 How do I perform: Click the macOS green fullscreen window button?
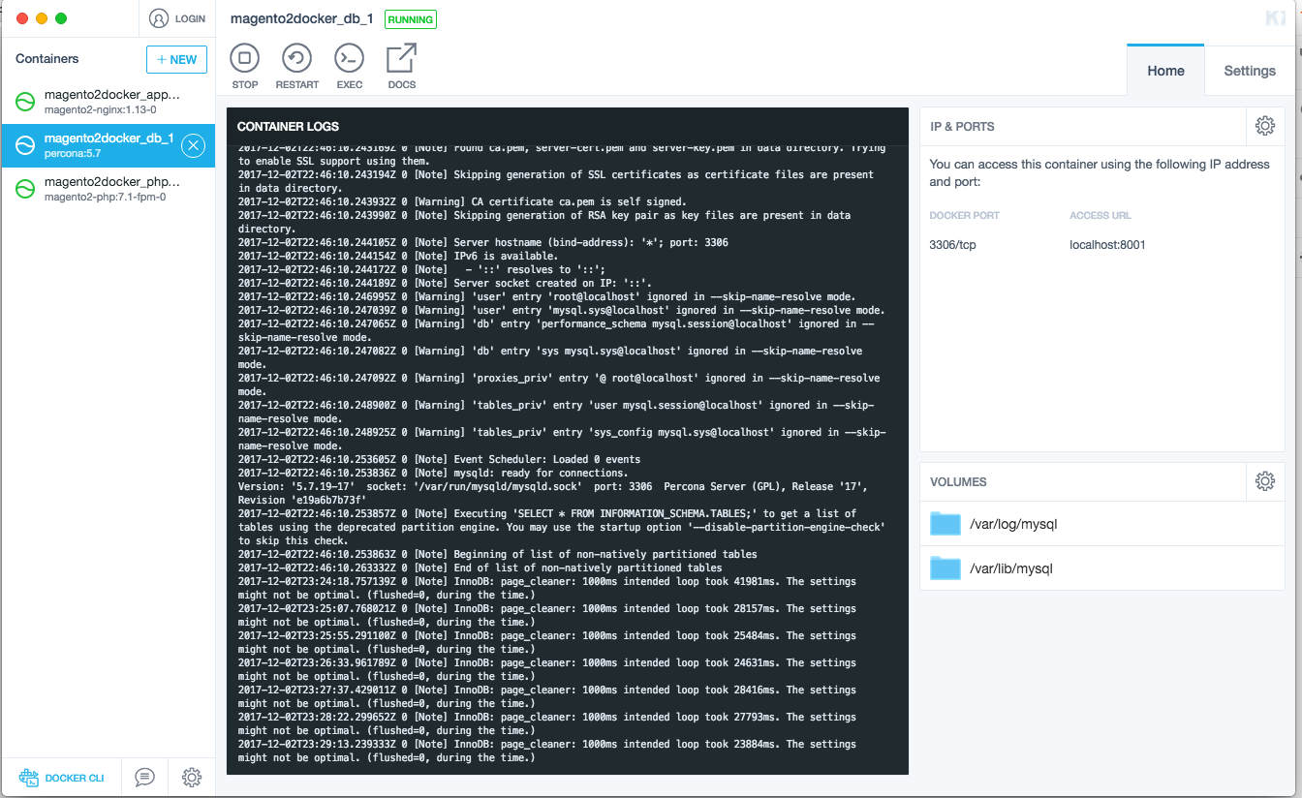pos(61,18)
